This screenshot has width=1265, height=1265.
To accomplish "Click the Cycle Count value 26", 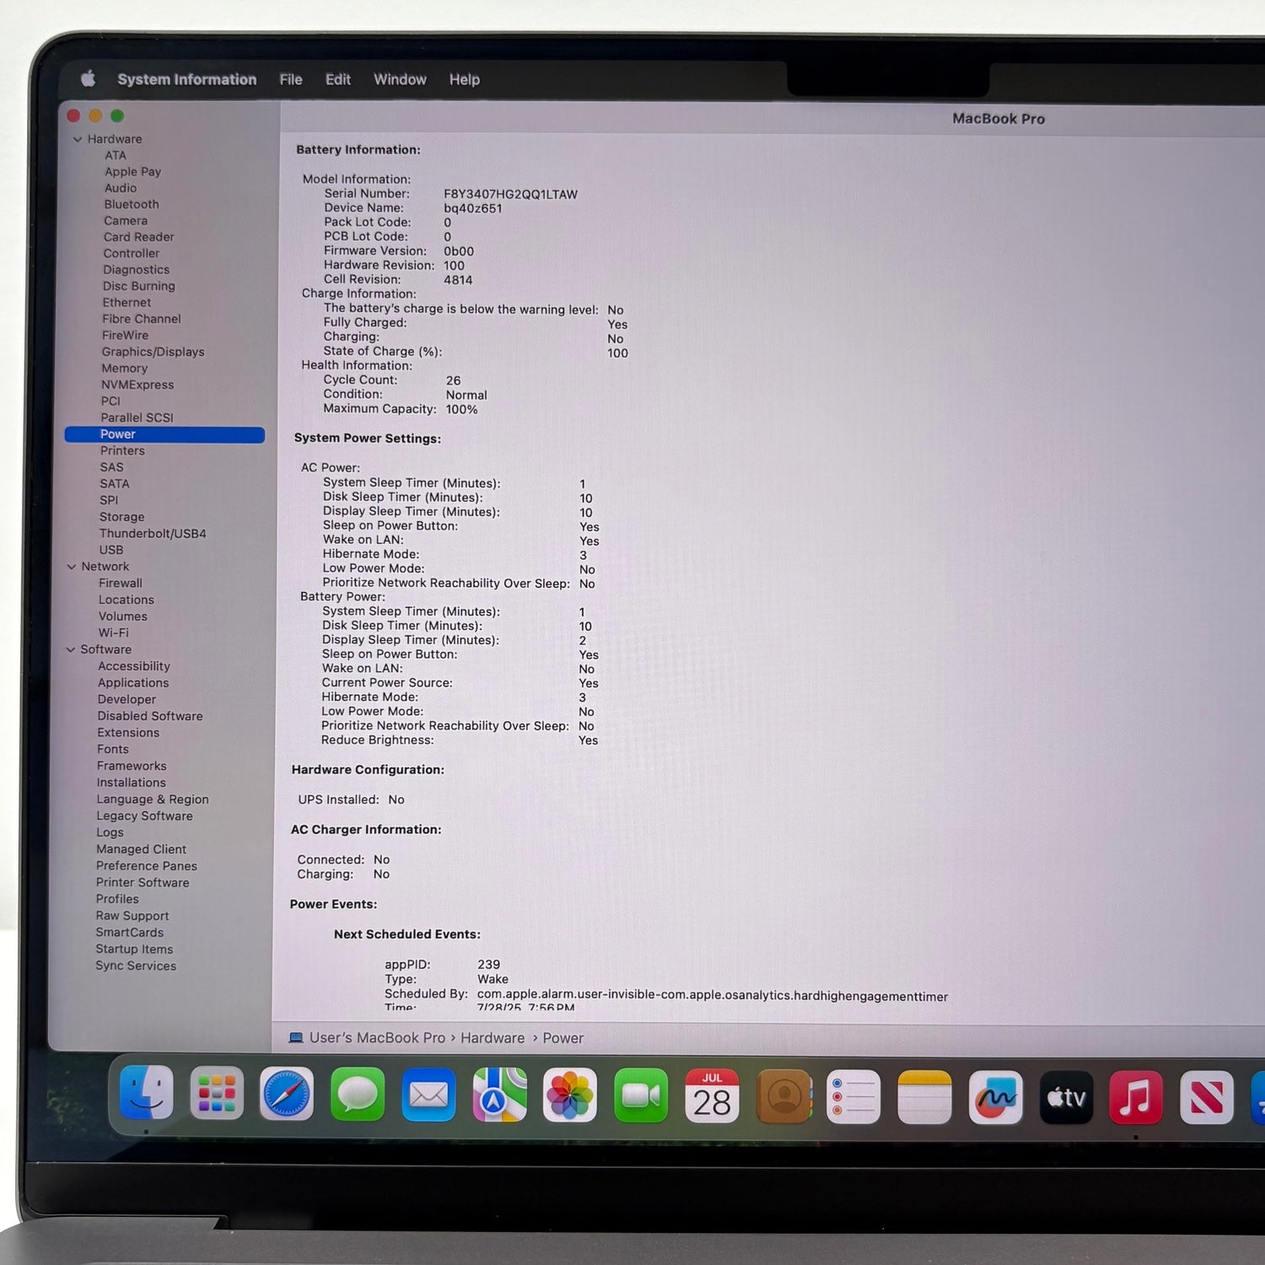I will point(453,380).
